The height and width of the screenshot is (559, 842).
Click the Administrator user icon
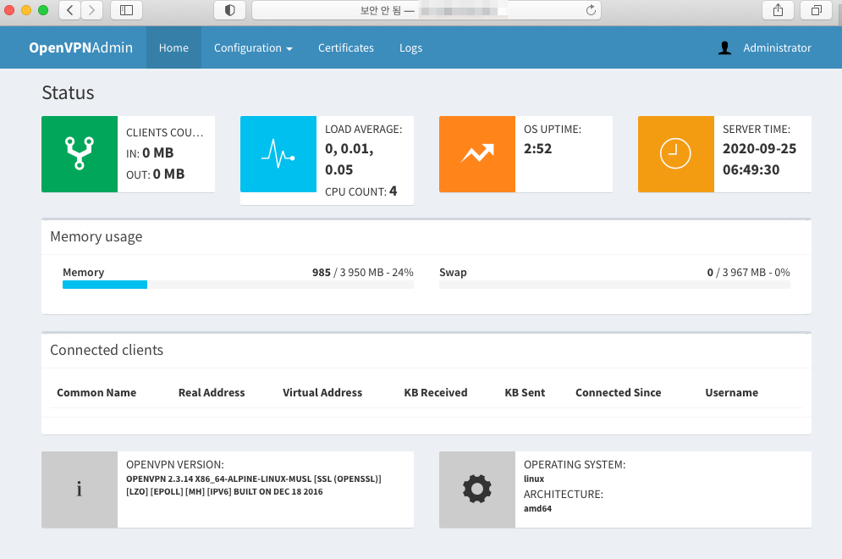725,47
